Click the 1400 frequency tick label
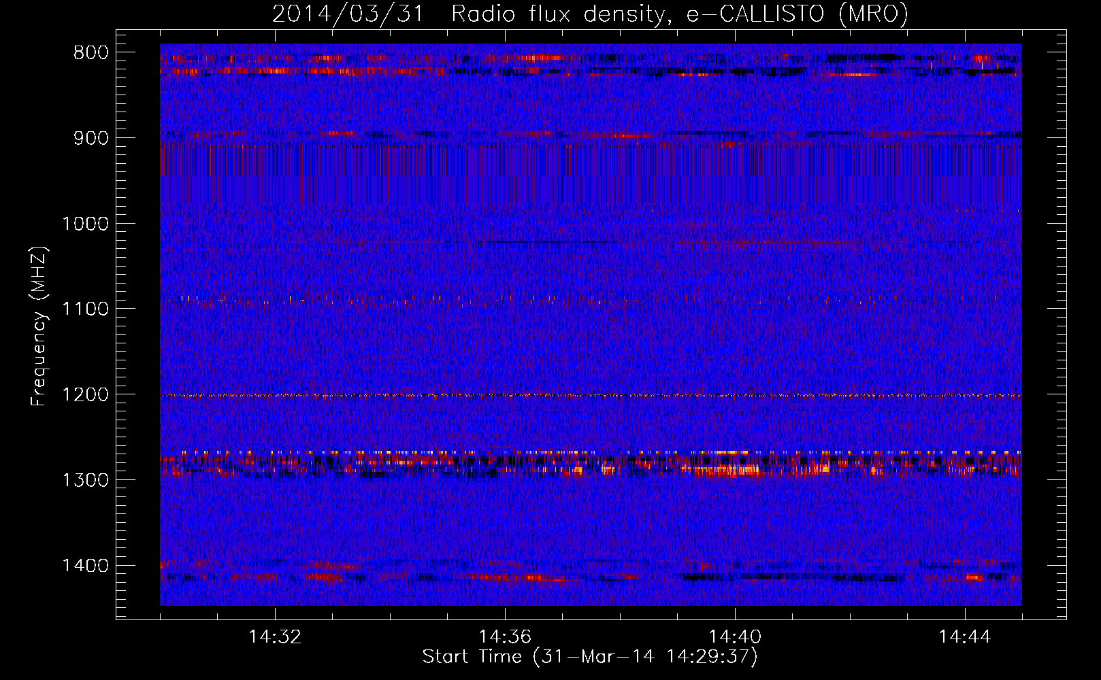 click(85, 566)
